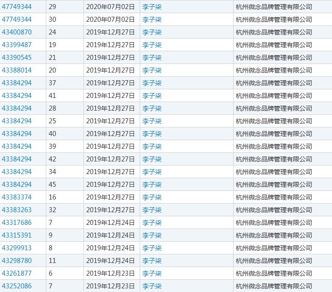Open trademark record 43317686
332x292 pixels.
click(x=17, y=223)
